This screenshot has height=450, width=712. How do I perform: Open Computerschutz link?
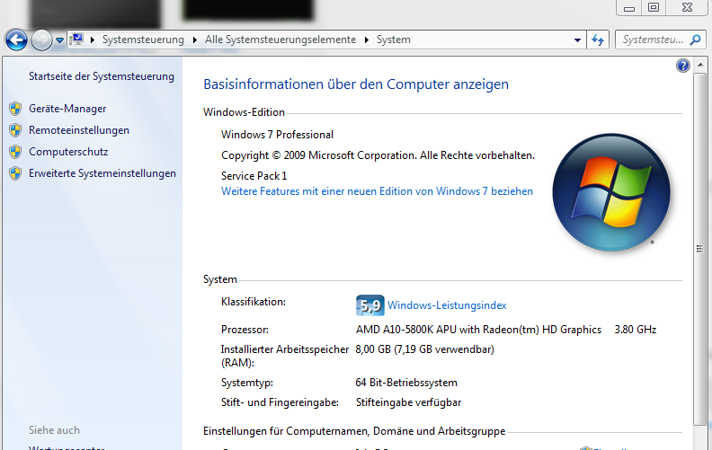pyautogui.click(x=68, y=152)
